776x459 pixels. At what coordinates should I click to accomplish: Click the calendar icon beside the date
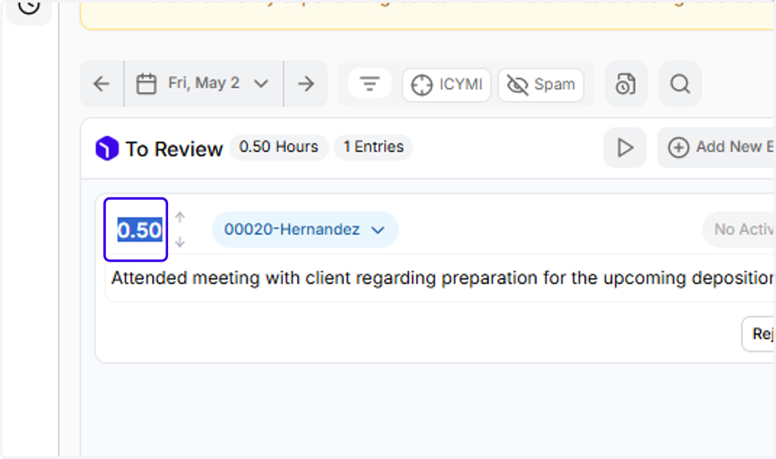pyautogui.click(x=147, y=84)
